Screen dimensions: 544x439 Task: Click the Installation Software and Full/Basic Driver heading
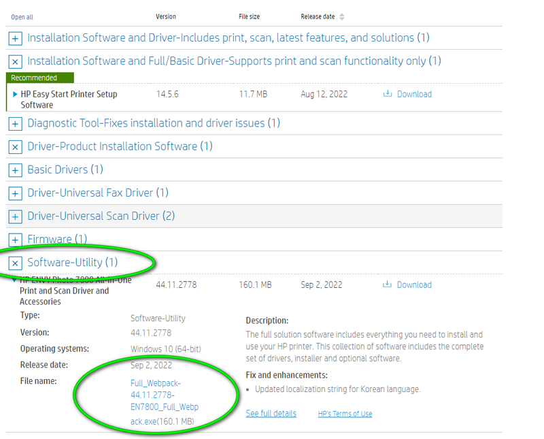(234, 61)
